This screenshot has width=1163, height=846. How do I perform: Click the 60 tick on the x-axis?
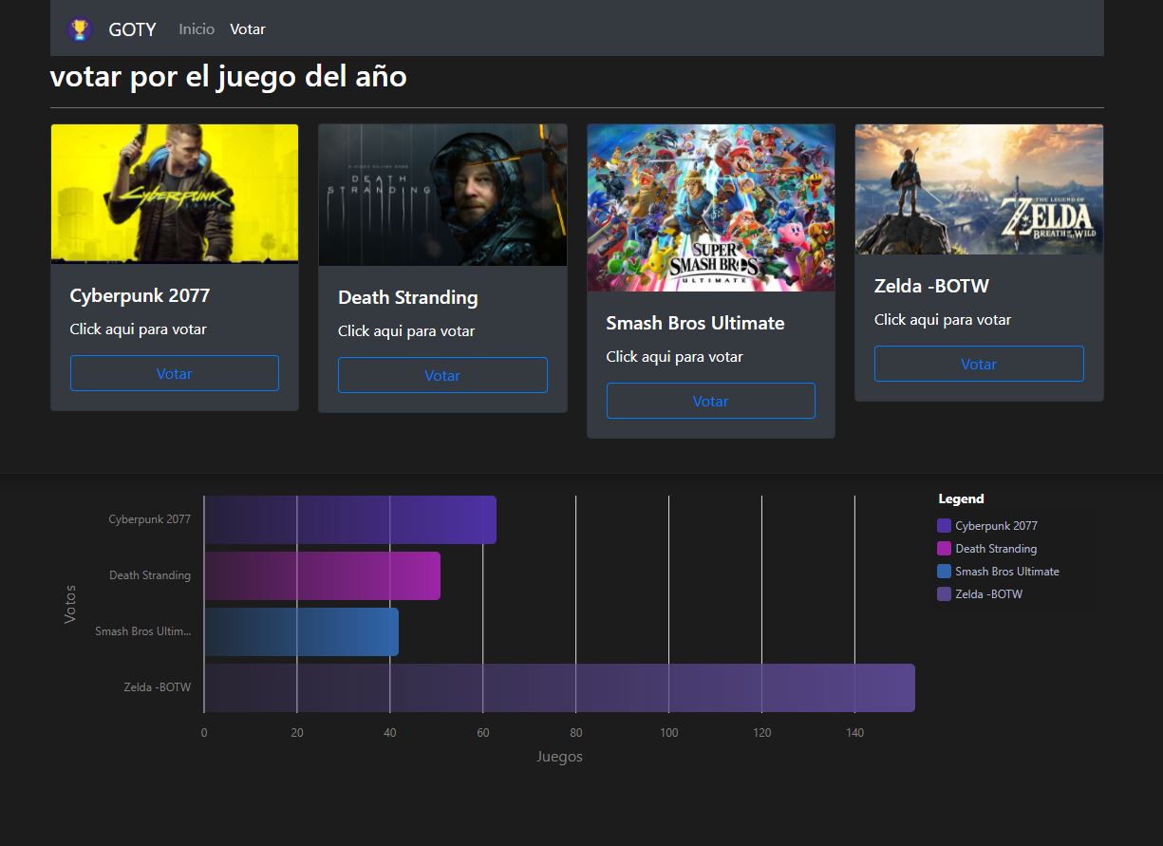[483, 733]
